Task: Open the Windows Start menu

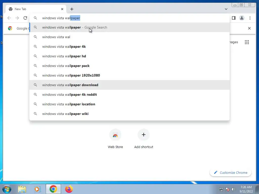Action: pyautogui.click(x=7, y=189)
